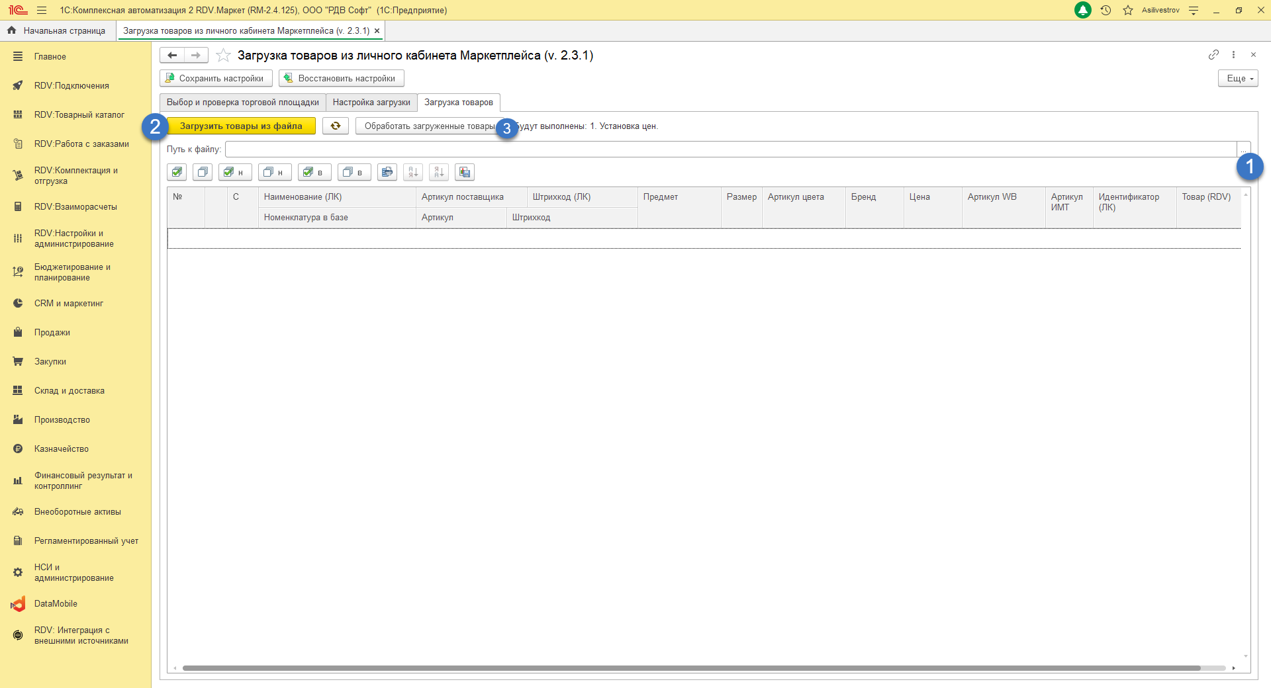Click the right arrow of the horizontal scrollbar
Screen dimensions: 1271x688
pos(1234,668)
